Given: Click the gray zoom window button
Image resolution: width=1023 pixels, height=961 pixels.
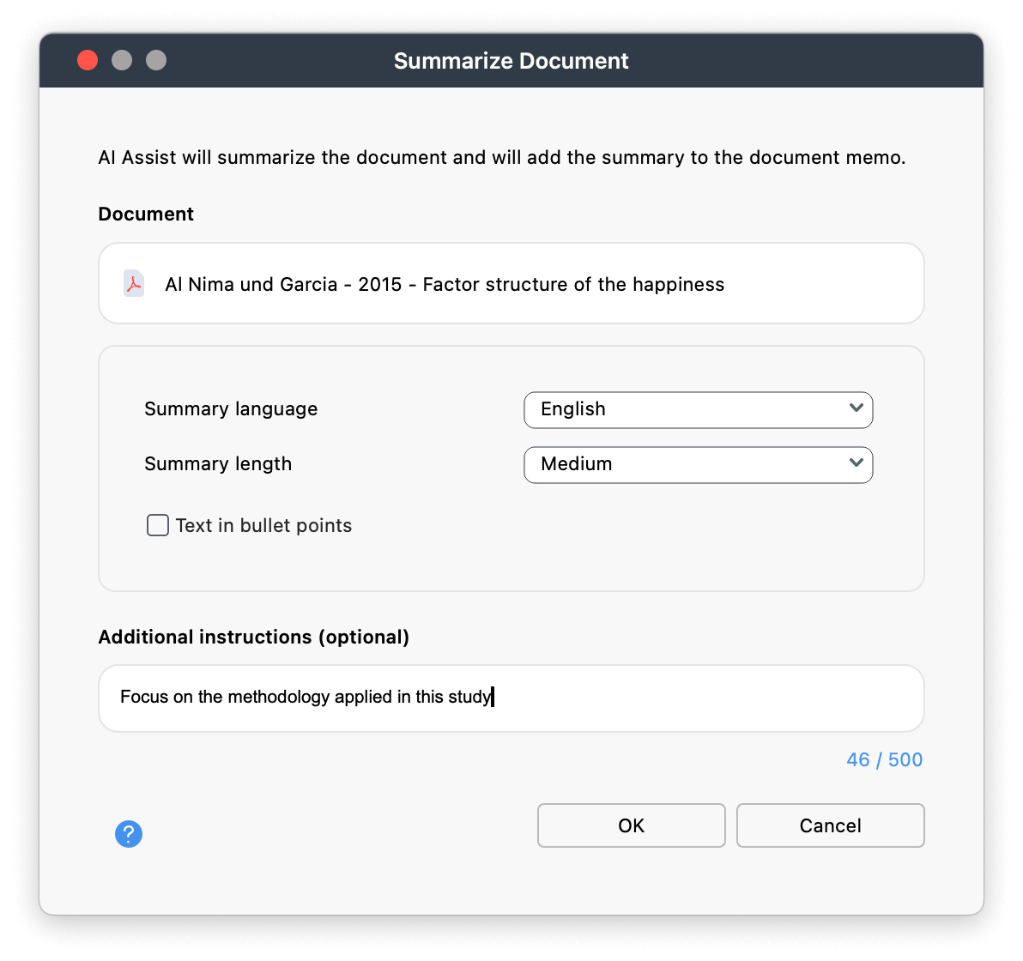Looking at the screenshot, I should [x=156, y=61].
